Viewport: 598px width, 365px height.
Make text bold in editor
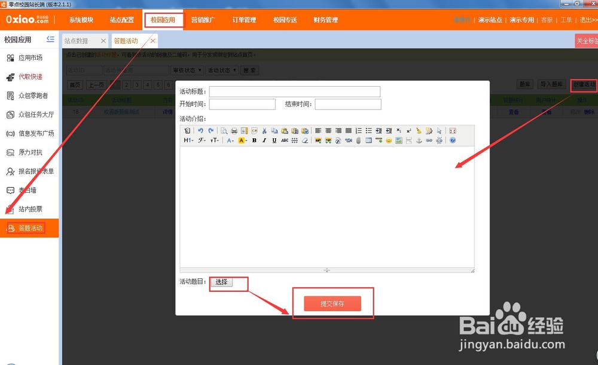[x=254, y=140]
